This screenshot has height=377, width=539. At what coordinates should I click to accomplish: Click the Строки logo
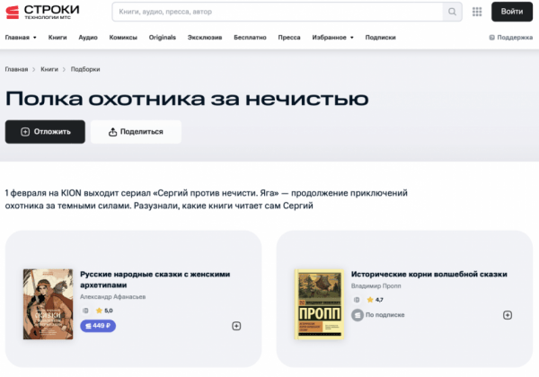tap(42, 12)
